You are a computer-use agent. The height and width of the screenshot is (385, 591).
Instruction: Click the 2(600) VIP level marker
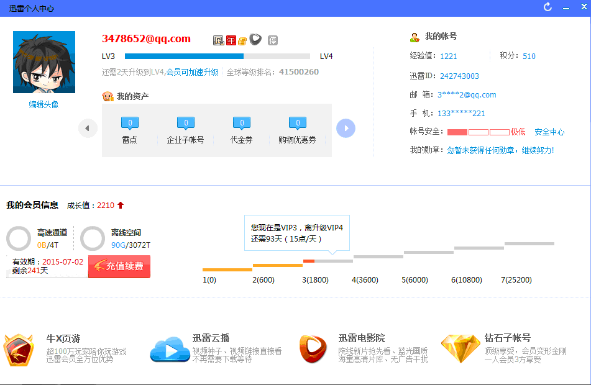click(263, 280)
